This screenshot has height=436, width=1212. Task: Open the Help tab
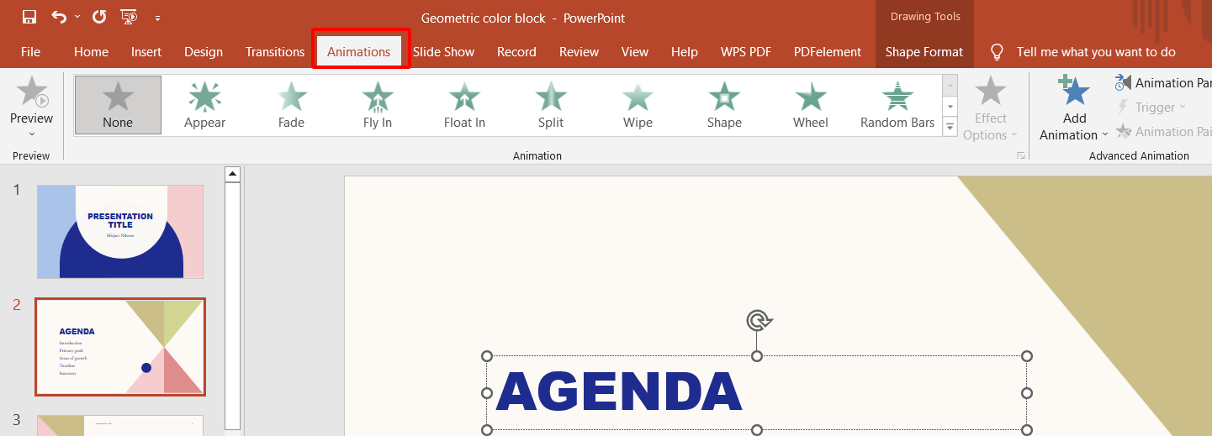pyautogui.click(x=685, y=52)
